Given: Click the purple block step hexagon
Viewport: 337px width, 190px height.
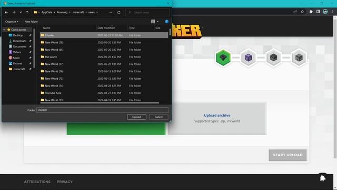Looking at the screenshot, I should pyautogui.click(x=248, y=58).
